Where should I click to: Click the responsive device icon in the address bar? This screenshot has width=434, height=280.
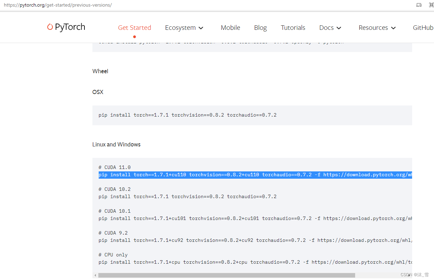click(419, 5)
